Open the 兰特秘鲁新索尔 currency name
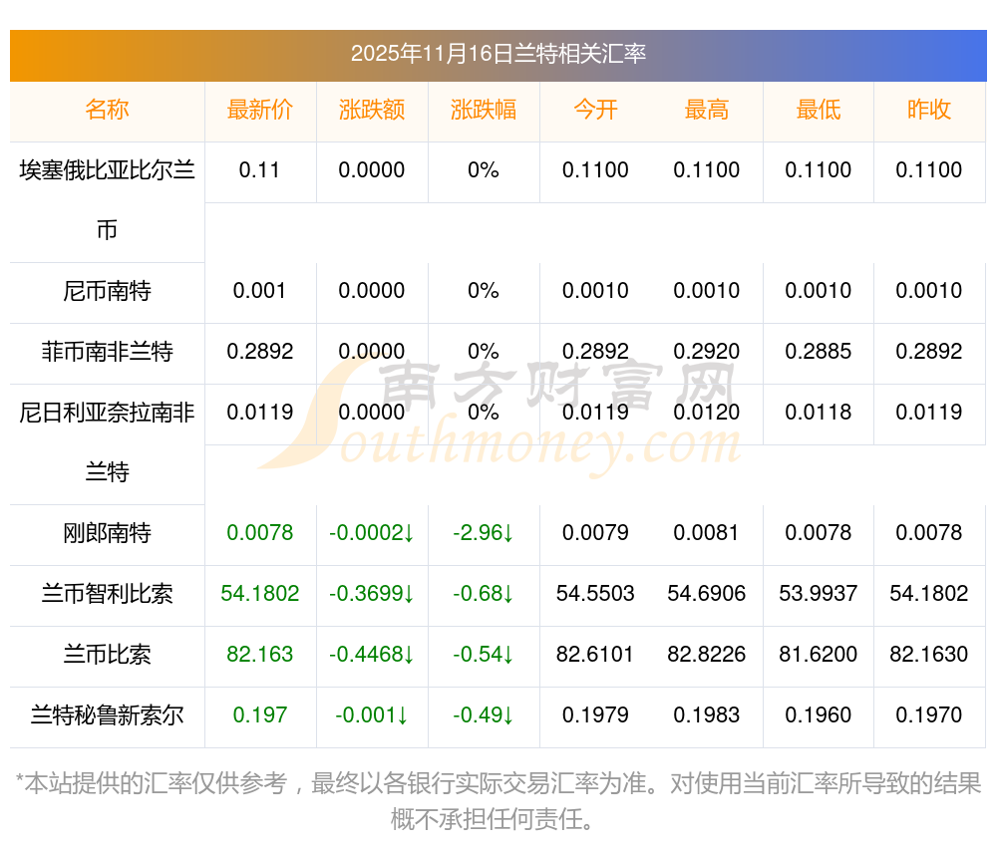Image resolution: width=997 pixels, height=850 pixels. tap(107, 715)
